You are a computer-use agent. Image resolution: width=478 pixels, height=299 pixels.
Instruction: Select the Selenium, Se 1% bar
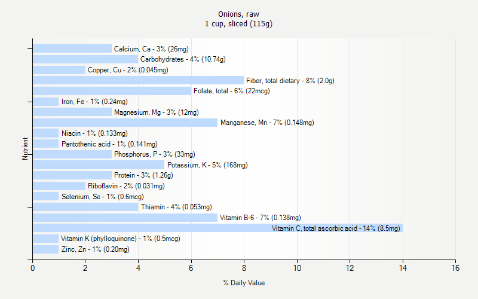pos(46,196)
